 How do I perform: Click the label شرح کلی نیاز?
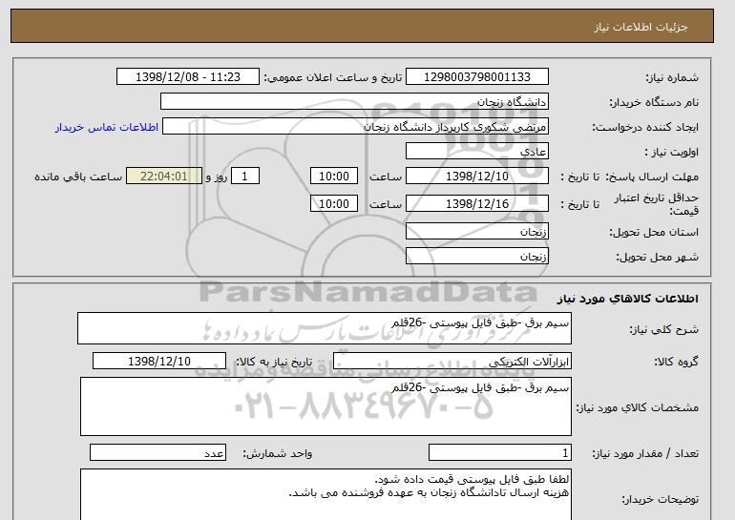(663, 329)
